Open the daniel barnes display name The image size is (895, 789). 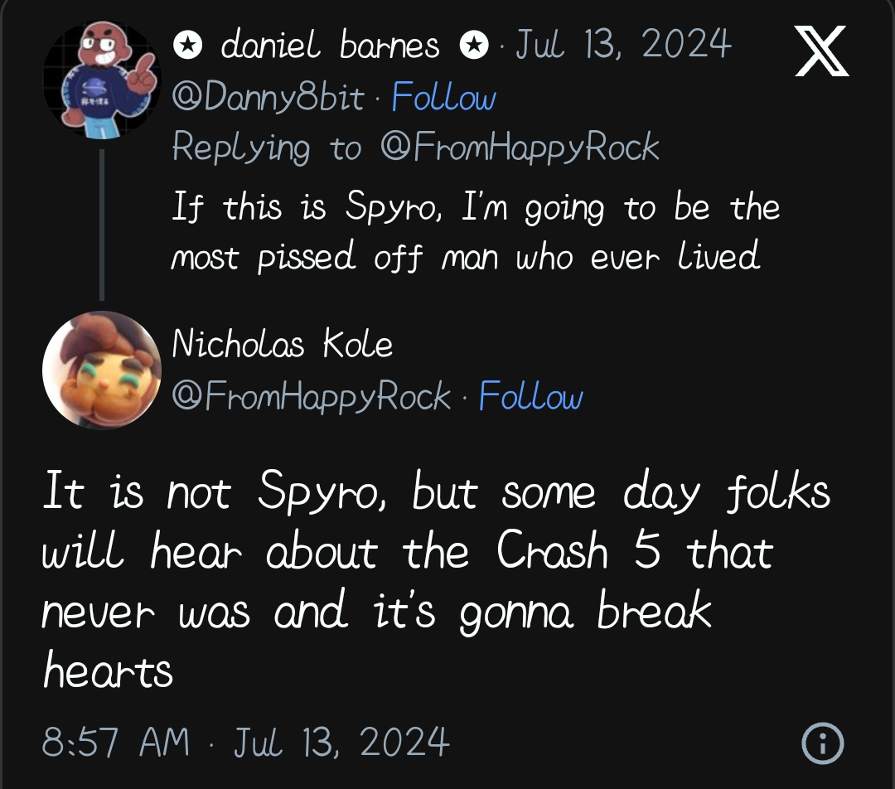pyautogui.click(x=330, y=46)
